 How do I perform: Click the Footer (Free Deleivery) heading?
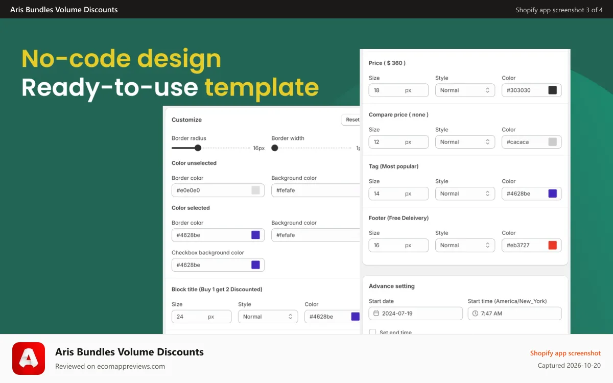coord(398,218)
